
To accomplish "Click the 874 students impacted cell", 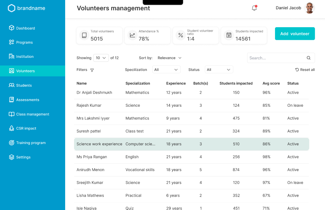I will pos(236,170).
